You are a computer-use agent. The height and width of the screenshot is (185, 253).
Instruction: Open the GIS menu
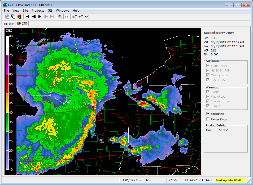click(x=50, y=11)
